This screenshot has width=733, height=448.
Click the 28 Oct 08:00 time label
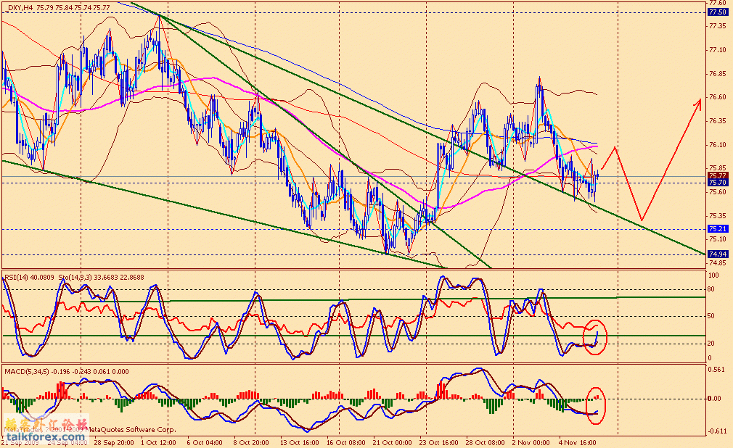(x=486, y=442)
